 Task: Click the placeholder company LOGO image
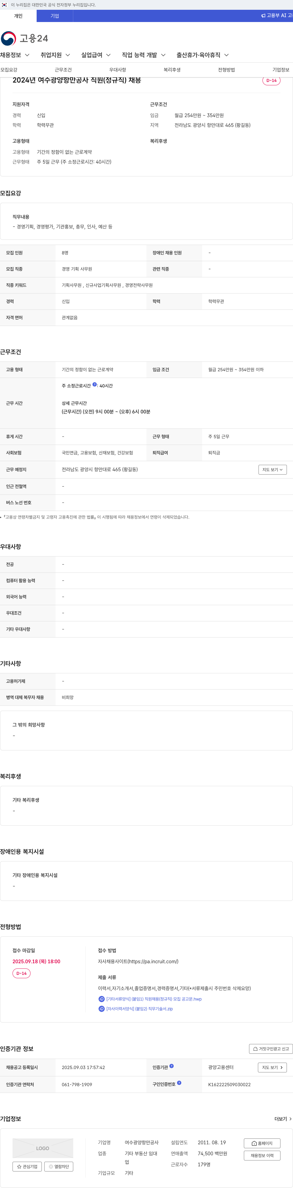pyautogui.click(x=43, y=1148)
